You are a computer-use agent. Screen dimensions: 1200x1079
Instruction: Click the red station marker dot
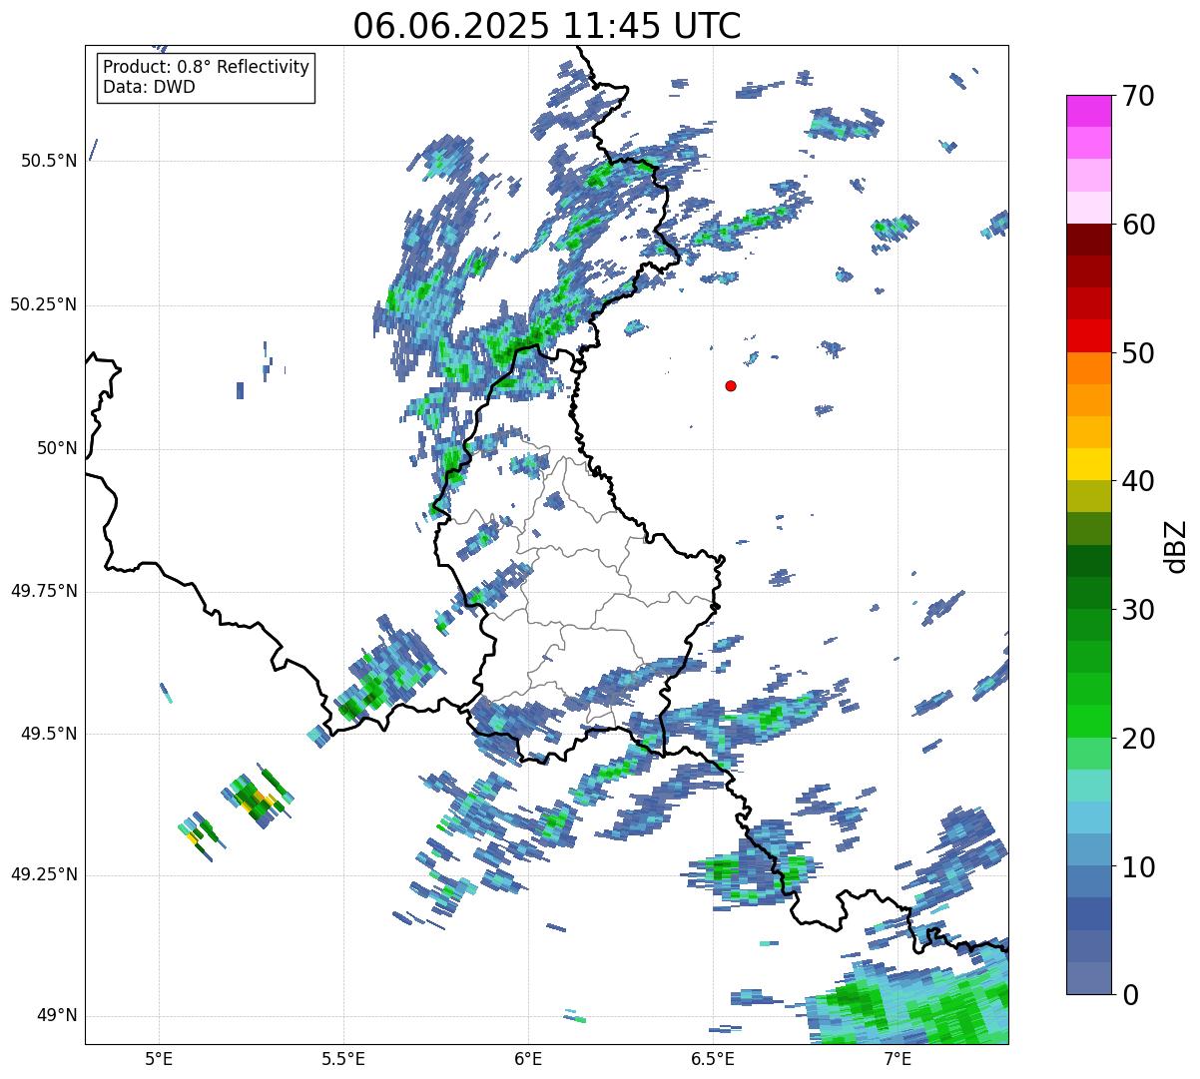tap(731, 385)
